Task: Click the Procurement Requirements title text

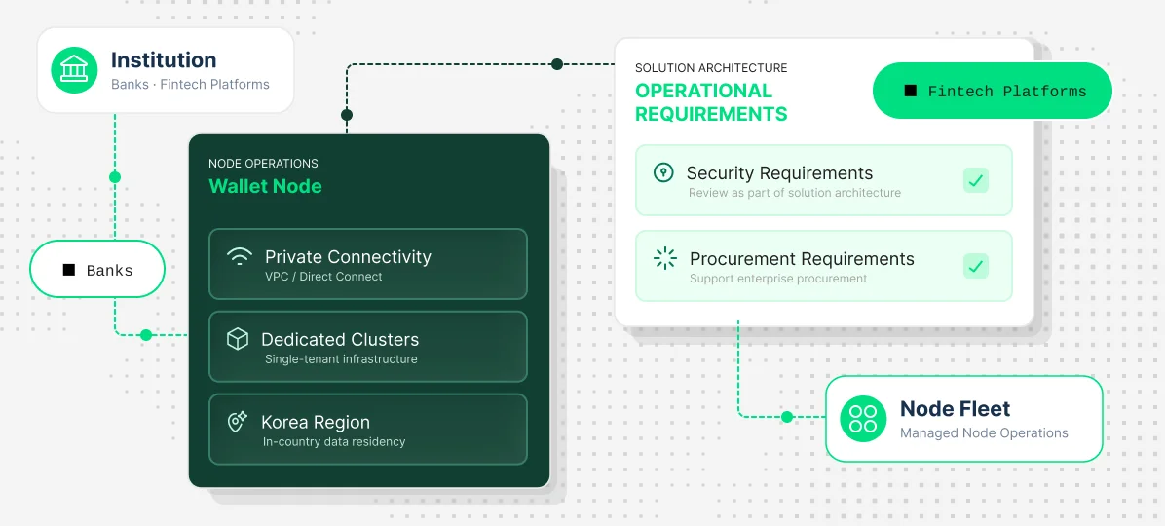Action: [x=802, y=258]
